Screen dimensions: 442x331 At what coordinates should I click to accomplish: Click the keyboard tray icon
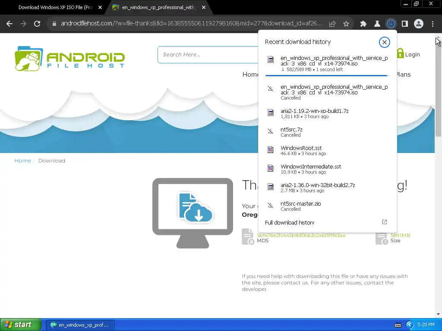(398, 325)
